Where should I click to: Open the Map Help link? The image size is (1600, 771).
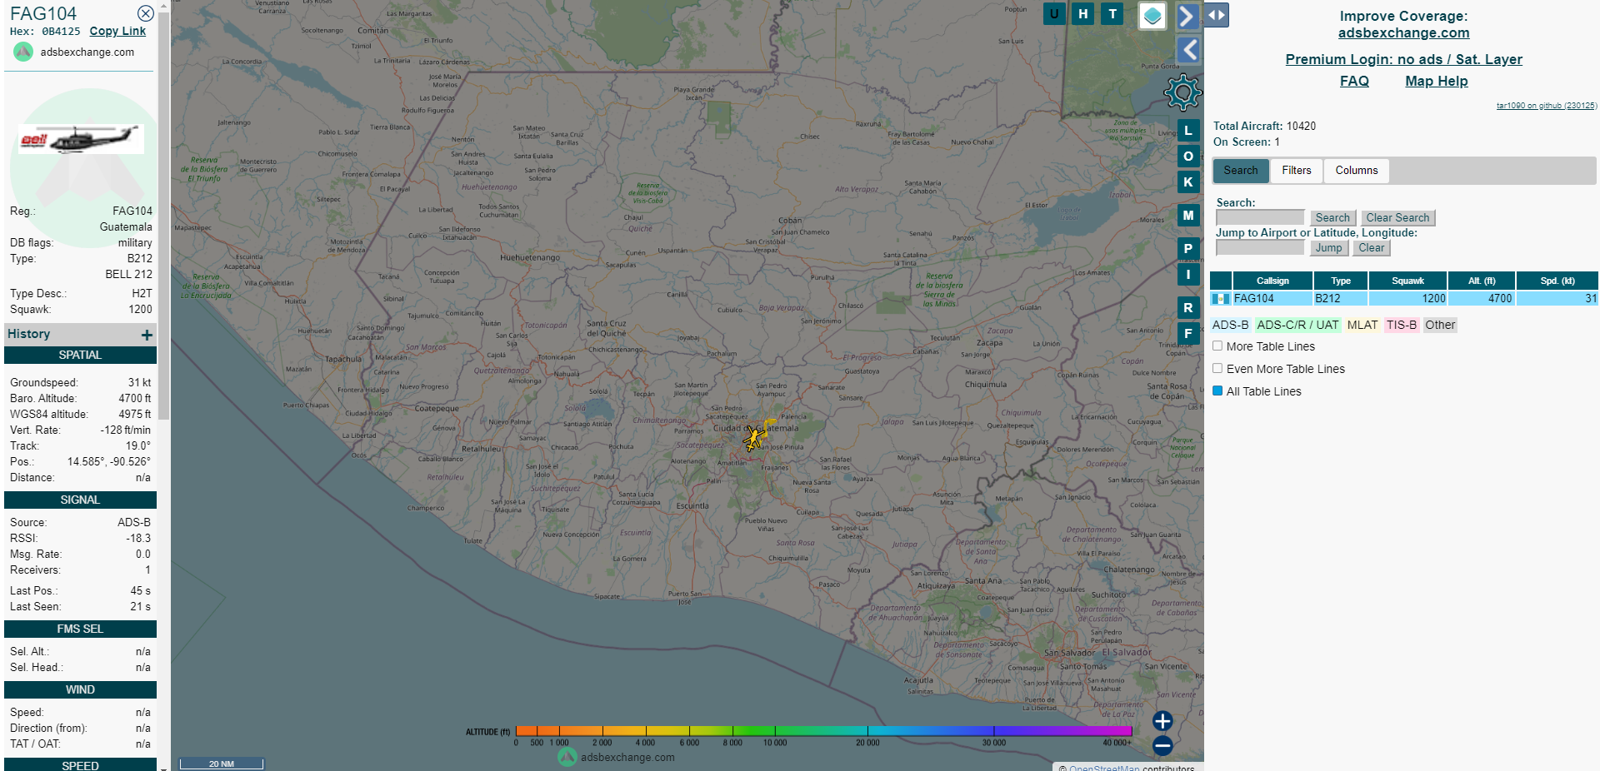[1437, 81]
